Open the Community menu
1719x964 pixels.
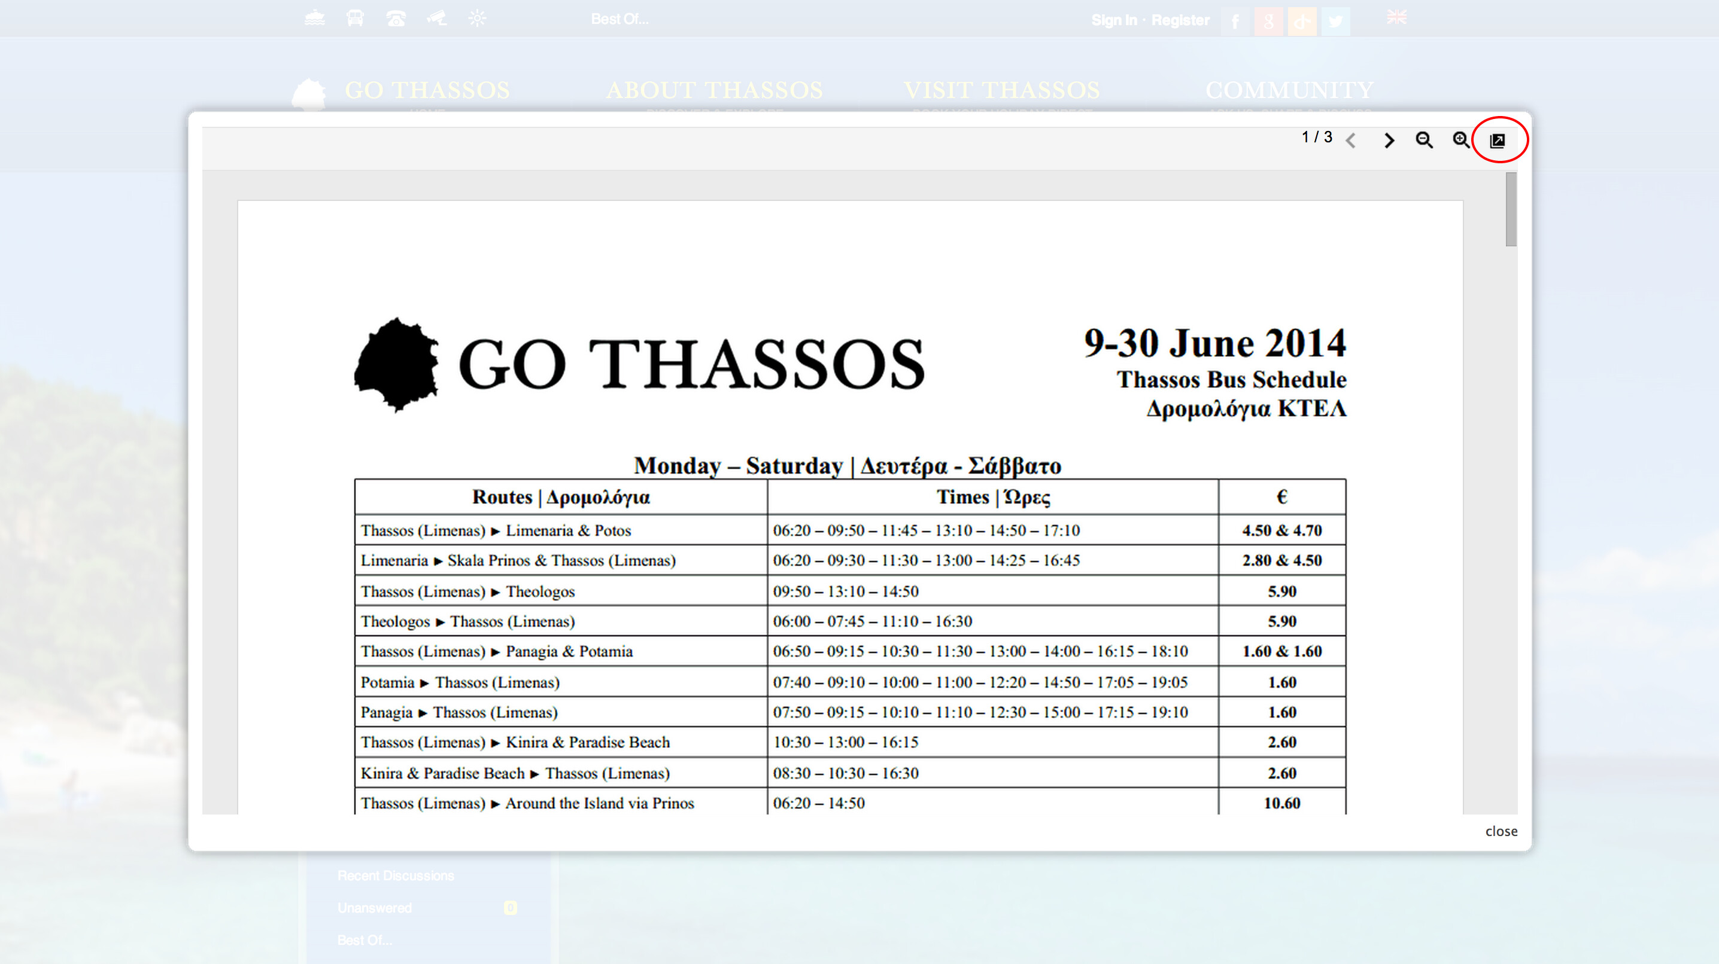1289,91
